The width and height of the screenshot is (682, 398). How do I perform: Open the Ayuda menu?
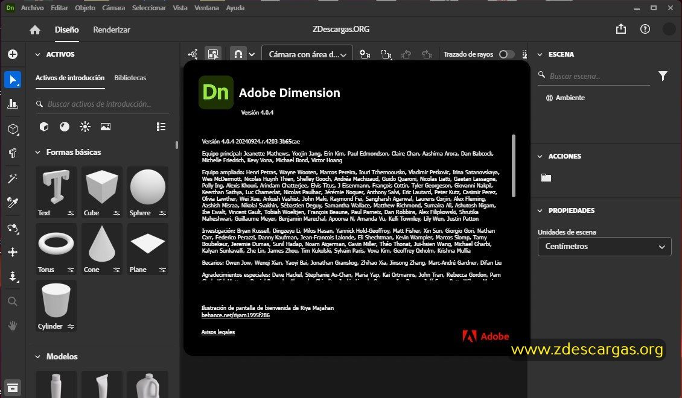(235, 8)
